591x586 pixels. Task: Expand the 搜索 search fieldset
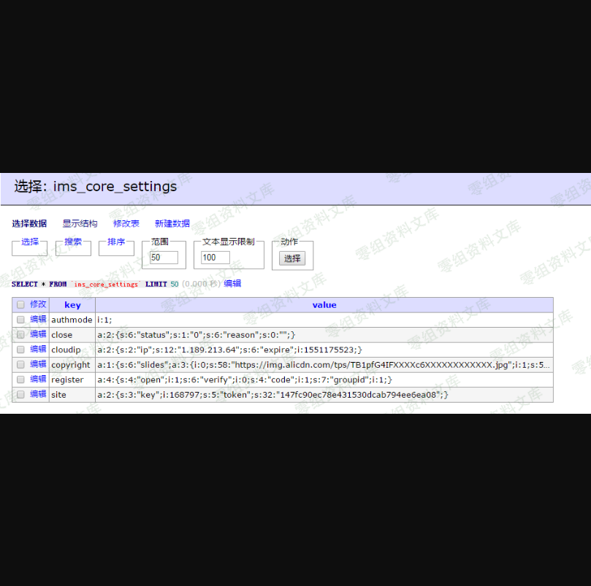(x=73, y=242)
